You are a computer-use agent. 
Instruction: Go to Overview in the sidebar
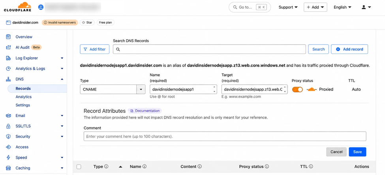24,37
